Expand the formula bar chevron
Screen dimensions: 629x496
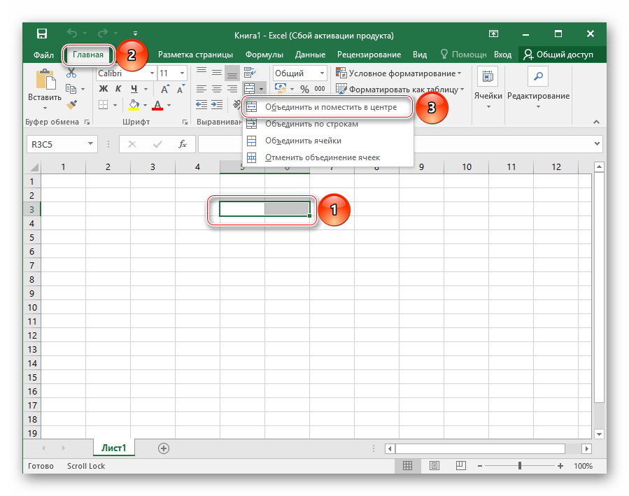(x=598, y=143)
